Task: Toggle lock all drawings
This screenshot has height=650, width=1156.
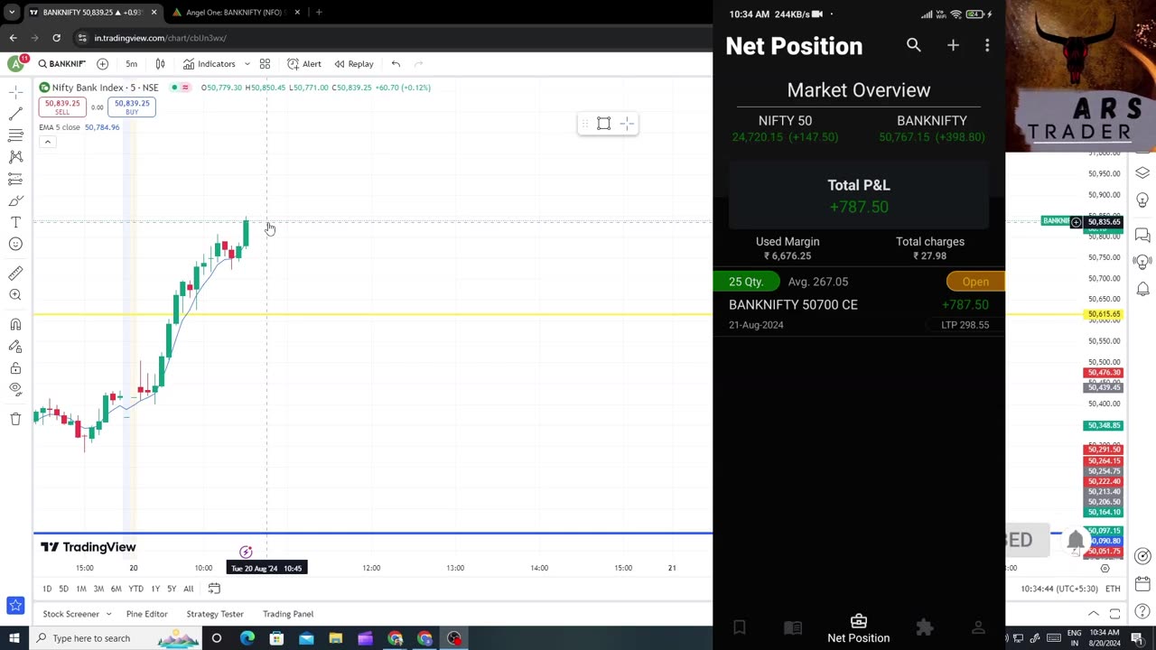Action: coord(15,368)
